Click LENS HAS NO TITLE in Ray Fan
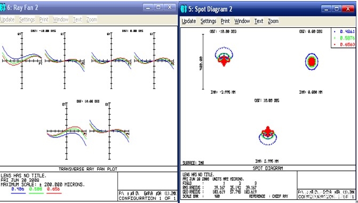Screen dimensions: 358x203 coord(23,176)
